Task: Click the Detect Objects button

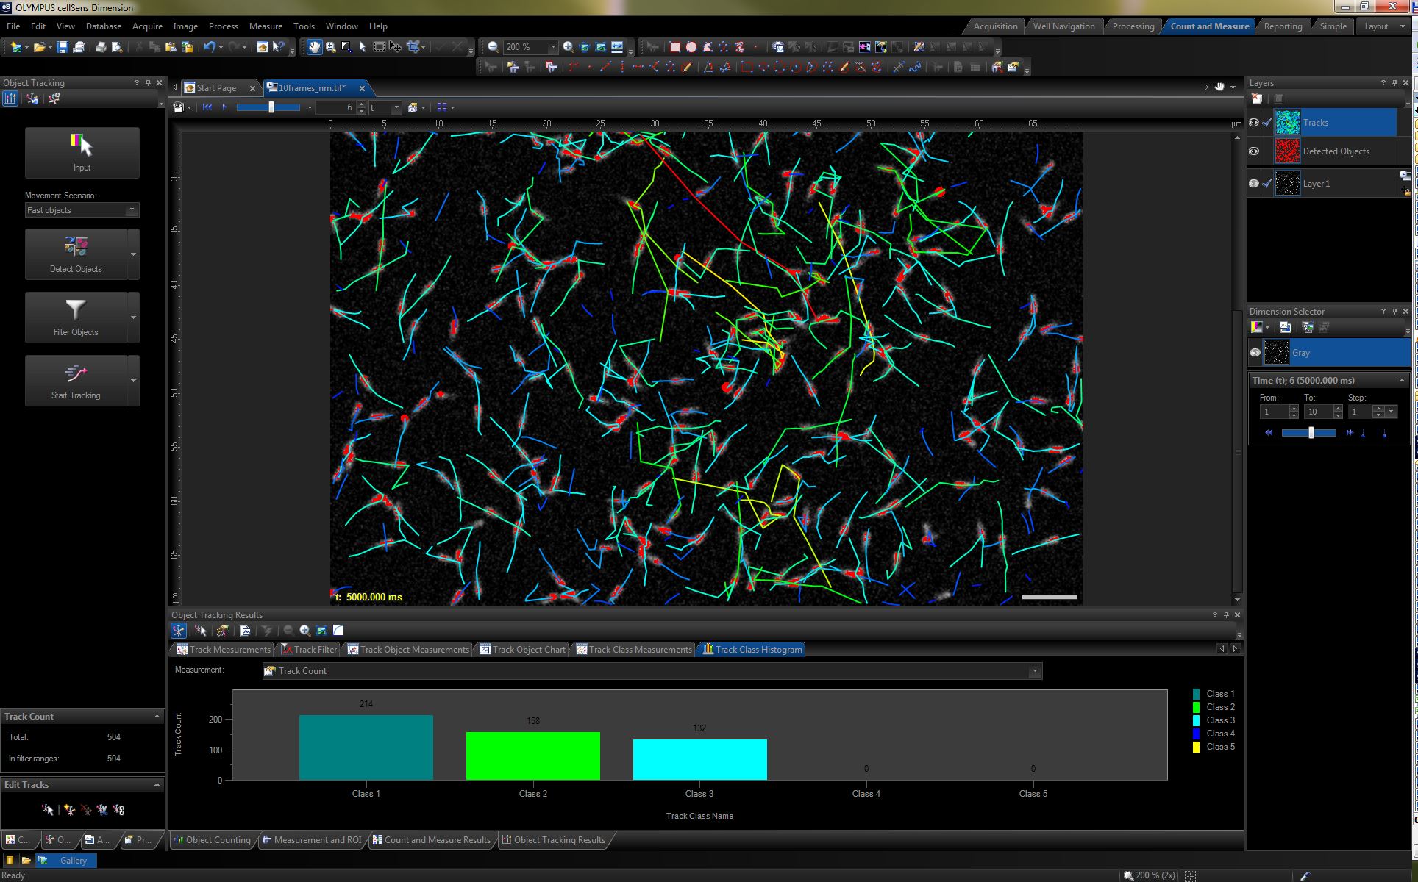Action: point(76,254)
